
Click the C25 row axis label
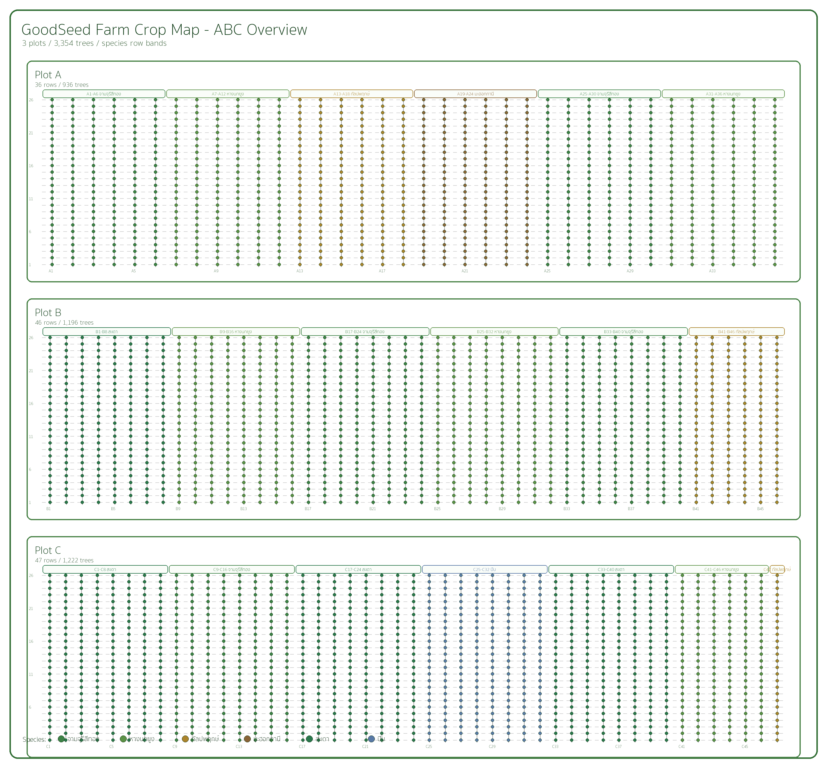429,746
